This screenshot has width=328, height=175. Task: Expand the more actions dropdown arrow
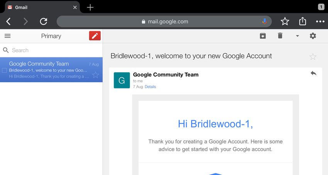point(297,36)
